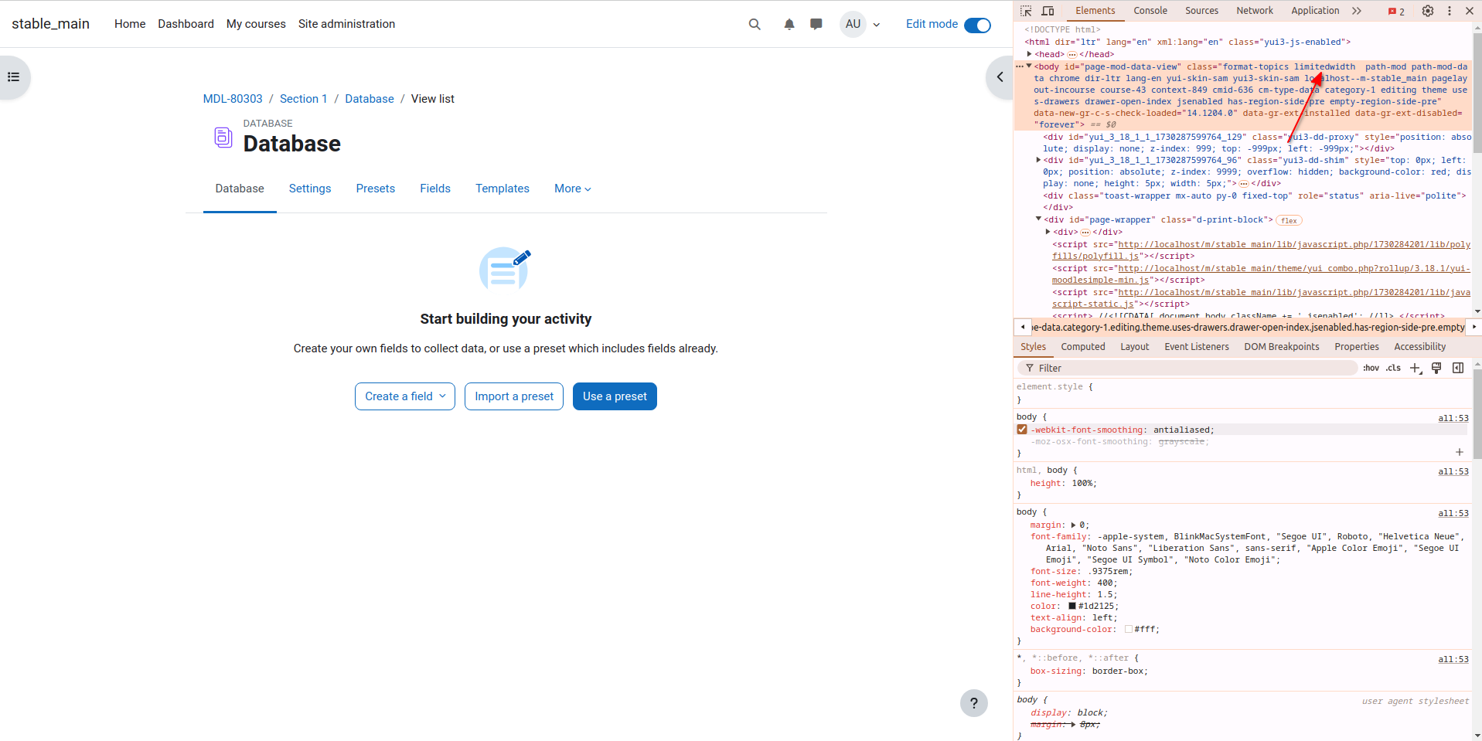Click the #fff background-color swatch
The image size is (1482, 741).
(1129, 629)
